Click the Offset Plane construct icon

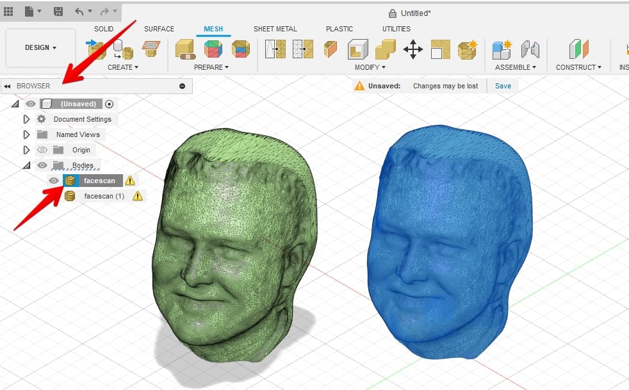click(x=578, y=49)
